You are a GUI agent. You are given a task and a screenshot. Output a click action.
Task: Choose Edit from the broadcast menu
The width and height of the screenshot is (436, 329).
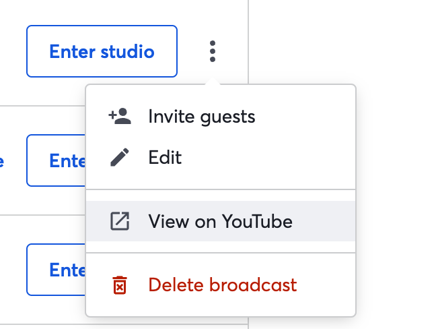point(221,157)
